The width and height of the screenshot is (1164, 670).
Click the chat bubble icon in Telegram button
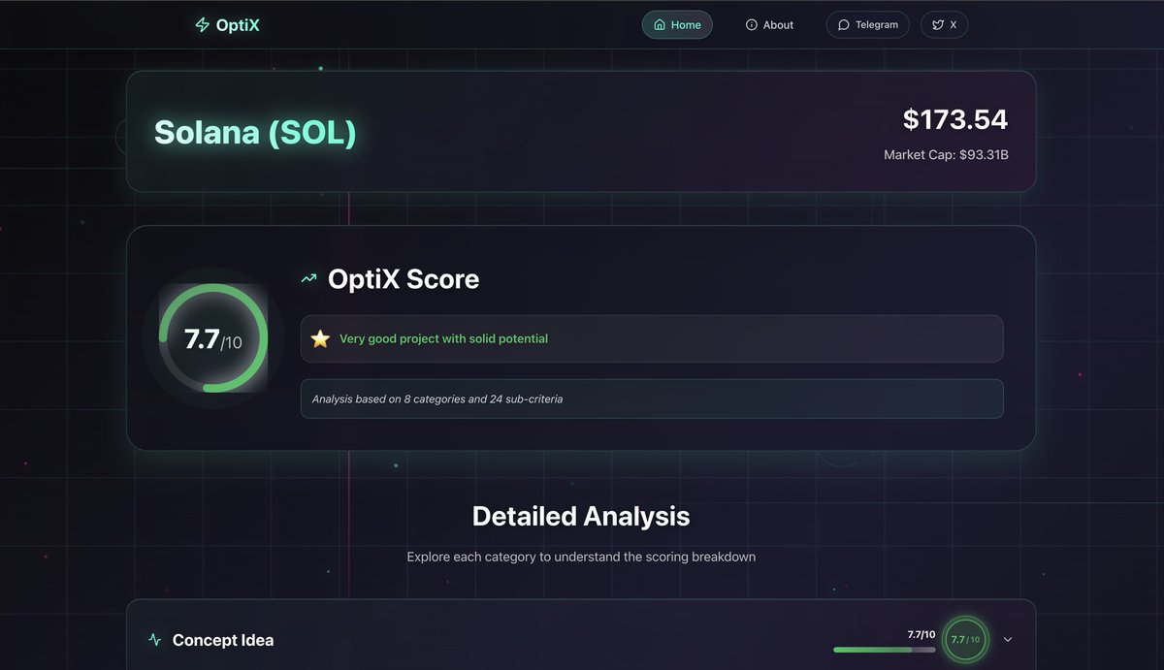pos(844,25)
